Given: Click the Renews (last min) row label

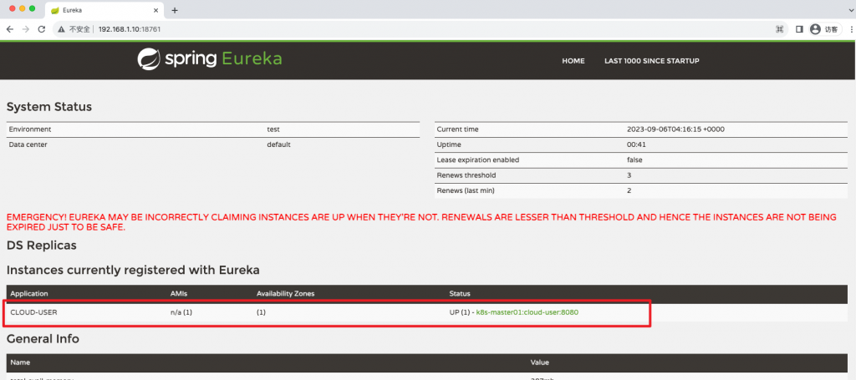Looking at the screenshot, I should pos(466,190).
